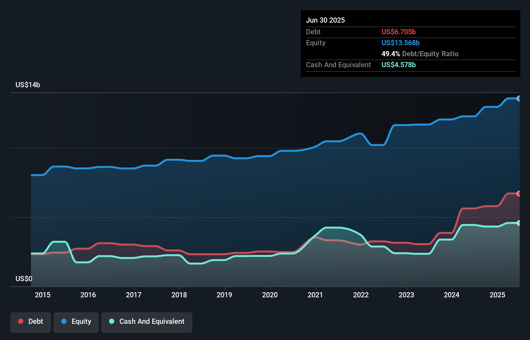Select the blue Equity endpoint marker on the chart
This screenshot has height=340, width=530.
(x=519, y=99)
